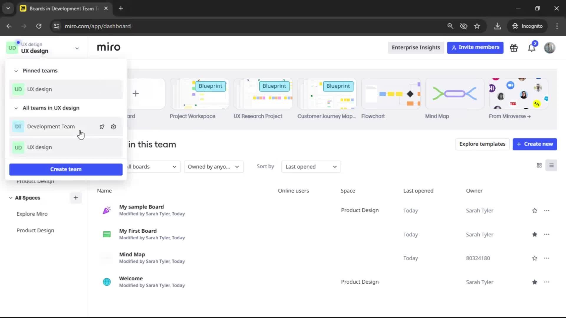This screenshot has width=566, height=318.
Task: Click Explore templates button
Action: [482, 144]
